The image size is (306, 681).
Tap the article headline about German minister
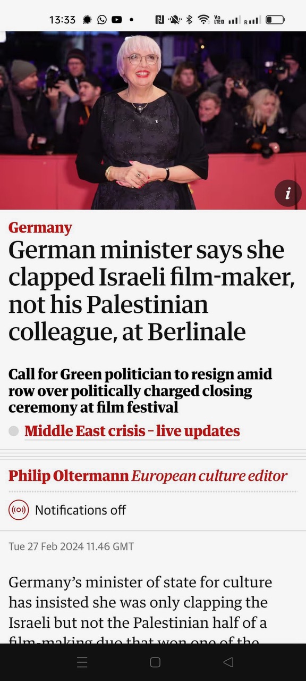point(151,291)
